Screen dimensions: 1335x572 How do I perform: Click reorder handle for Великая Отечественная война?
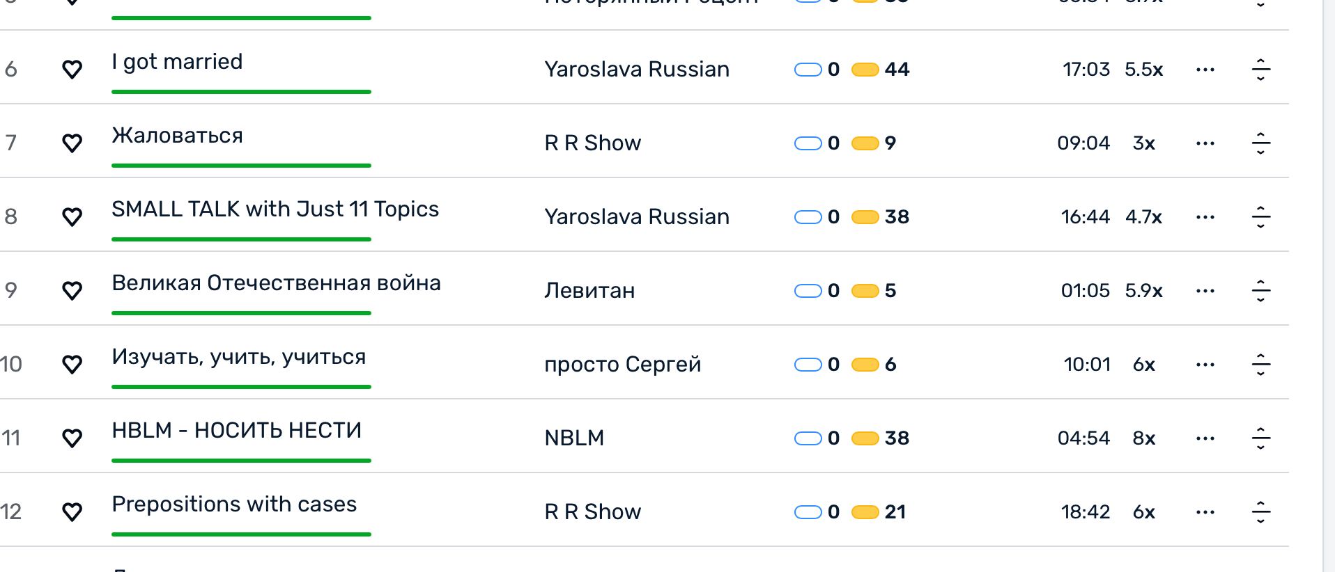pyautogui.click(x=1260, y=291)
